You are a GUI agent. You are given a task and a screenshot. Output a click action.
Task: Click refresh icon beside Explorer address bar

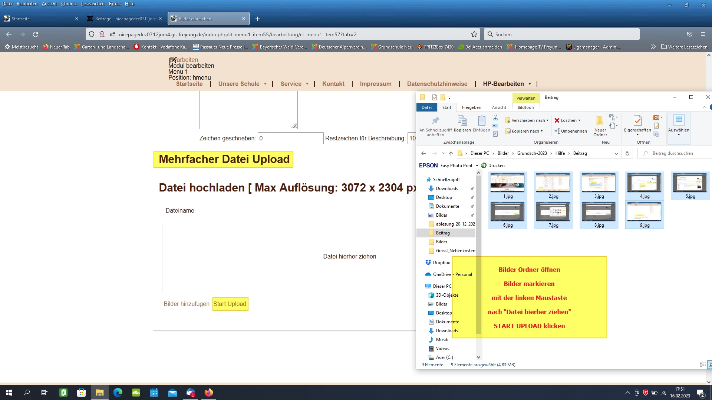(x=627, y=153)
